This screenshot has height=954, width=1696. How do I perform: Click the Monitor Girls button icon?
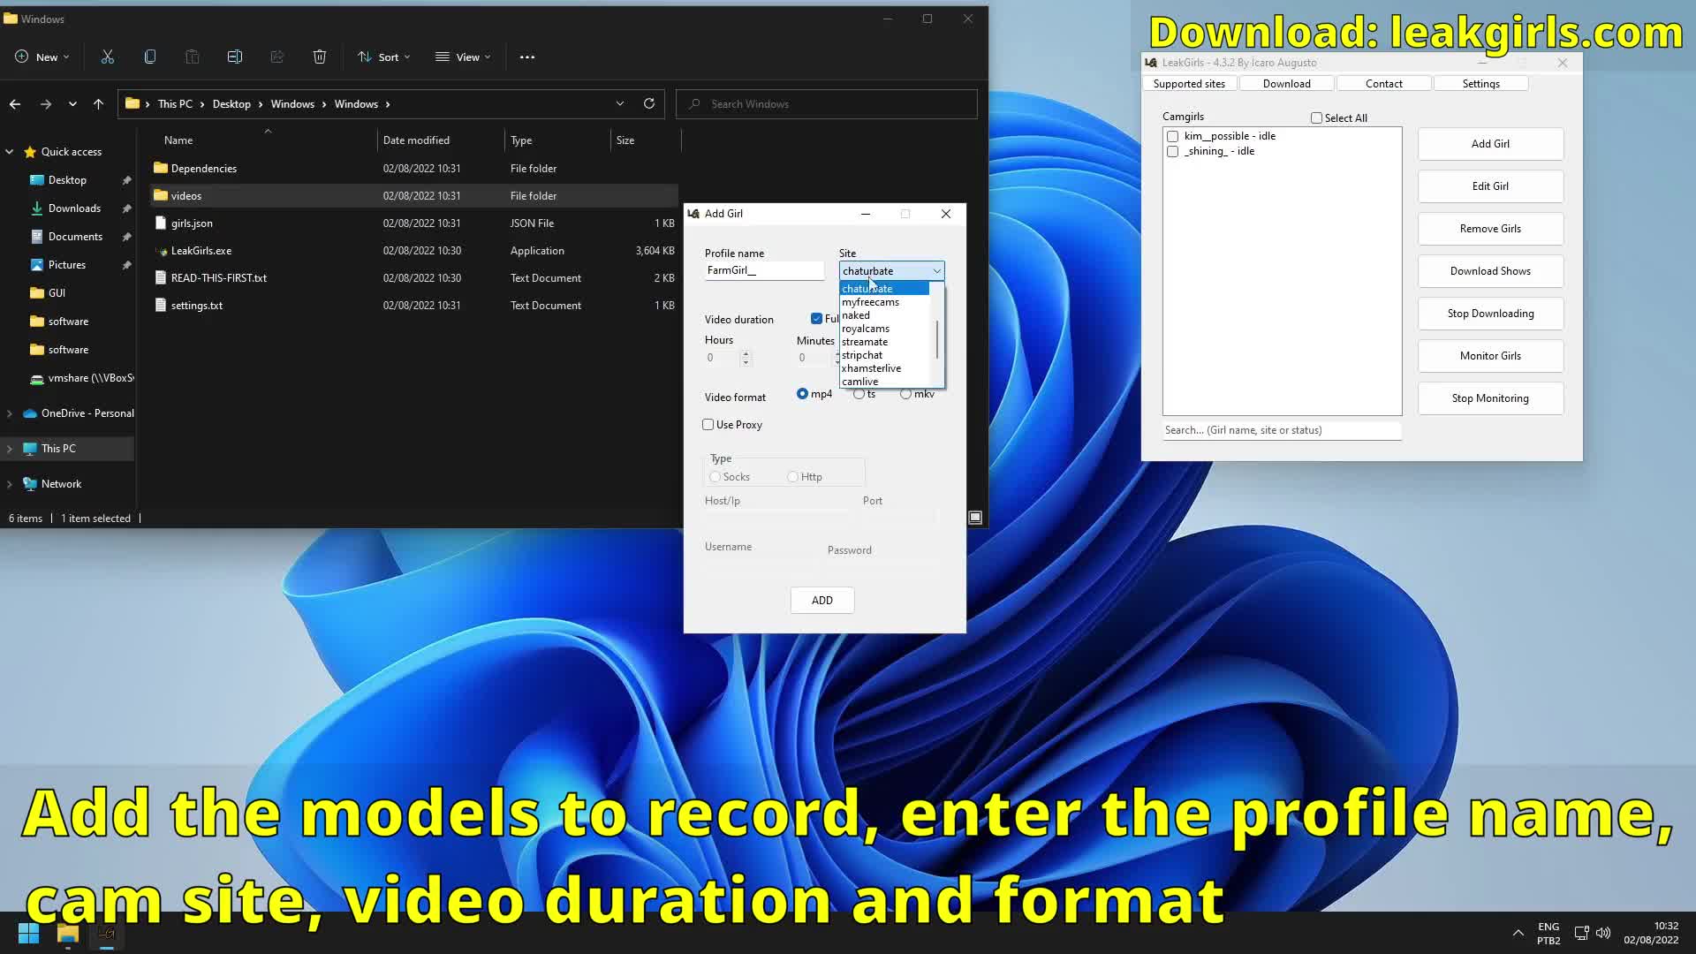pos(1491,355)
